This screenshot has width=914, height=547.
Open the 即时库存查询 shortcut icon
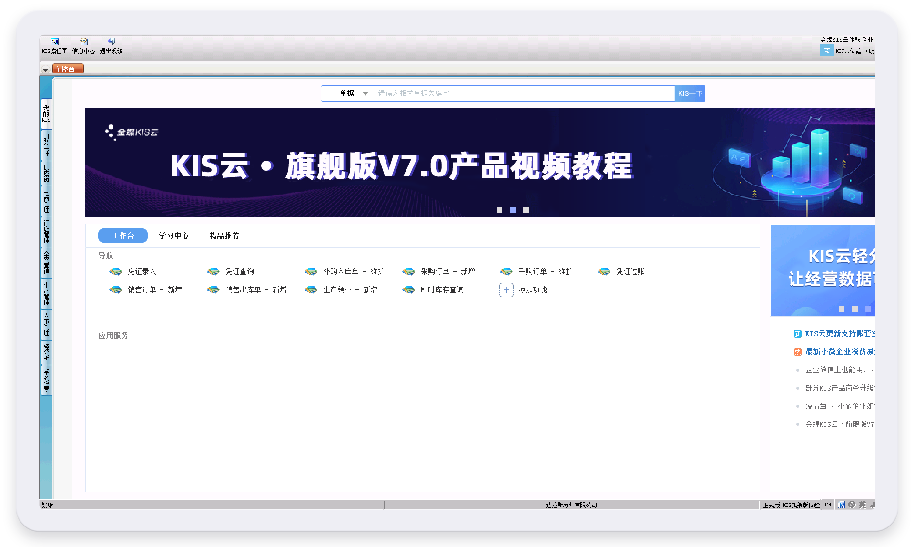point(408,289)
